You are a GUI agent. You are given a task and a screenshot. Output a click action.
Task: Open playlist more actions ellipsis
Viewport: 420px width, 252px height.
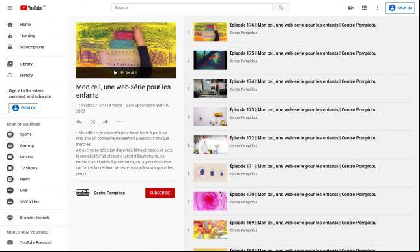[x=119, y=122]
